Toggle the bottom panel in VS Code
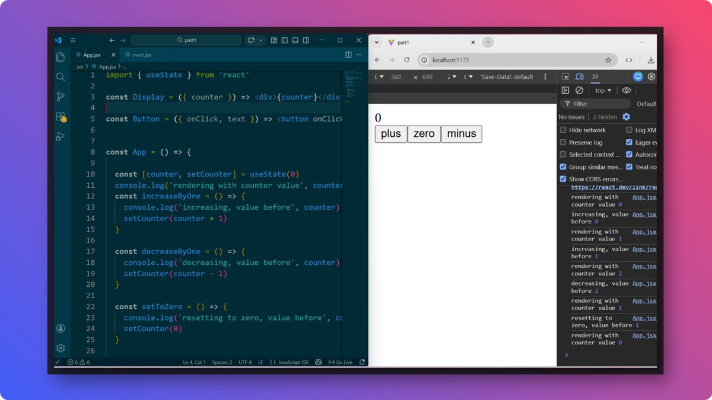Viewport: 712px width, 400px height. pos(294,40)
